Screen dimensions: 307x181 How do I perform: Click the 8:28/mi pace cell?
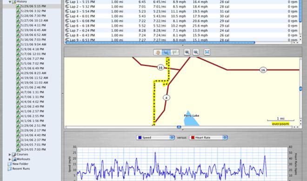160,31
